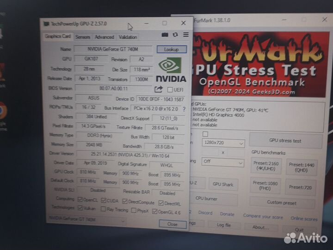Open the Discord link in FurMark
The image size is (333, 250).
click(x=205, y=213)
